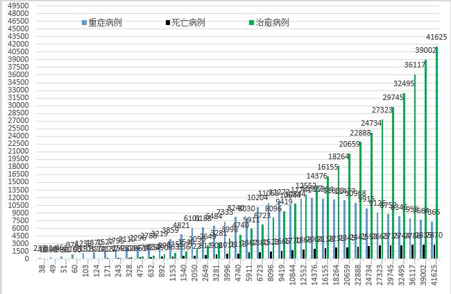Select the 29745 data label above the green bar

pos(393,97)
